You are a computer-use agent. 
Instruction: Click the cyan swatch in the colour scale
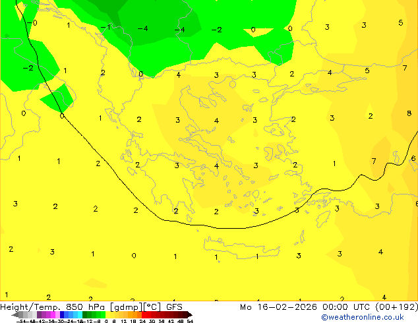[80, 314]
